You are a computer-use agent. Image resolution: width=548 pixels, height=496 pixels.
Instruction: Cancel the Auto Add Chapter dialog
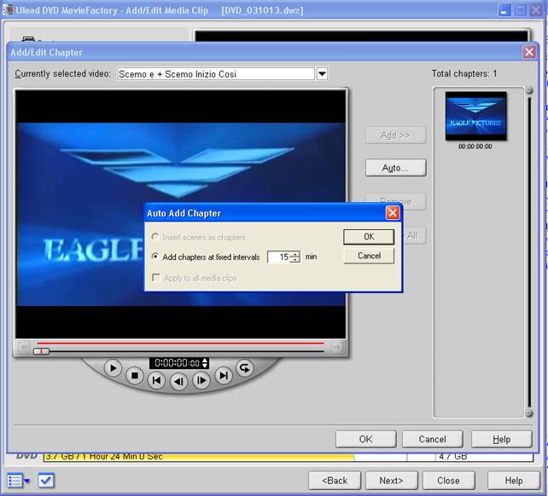pyautogui.click(x=369, y=256)
